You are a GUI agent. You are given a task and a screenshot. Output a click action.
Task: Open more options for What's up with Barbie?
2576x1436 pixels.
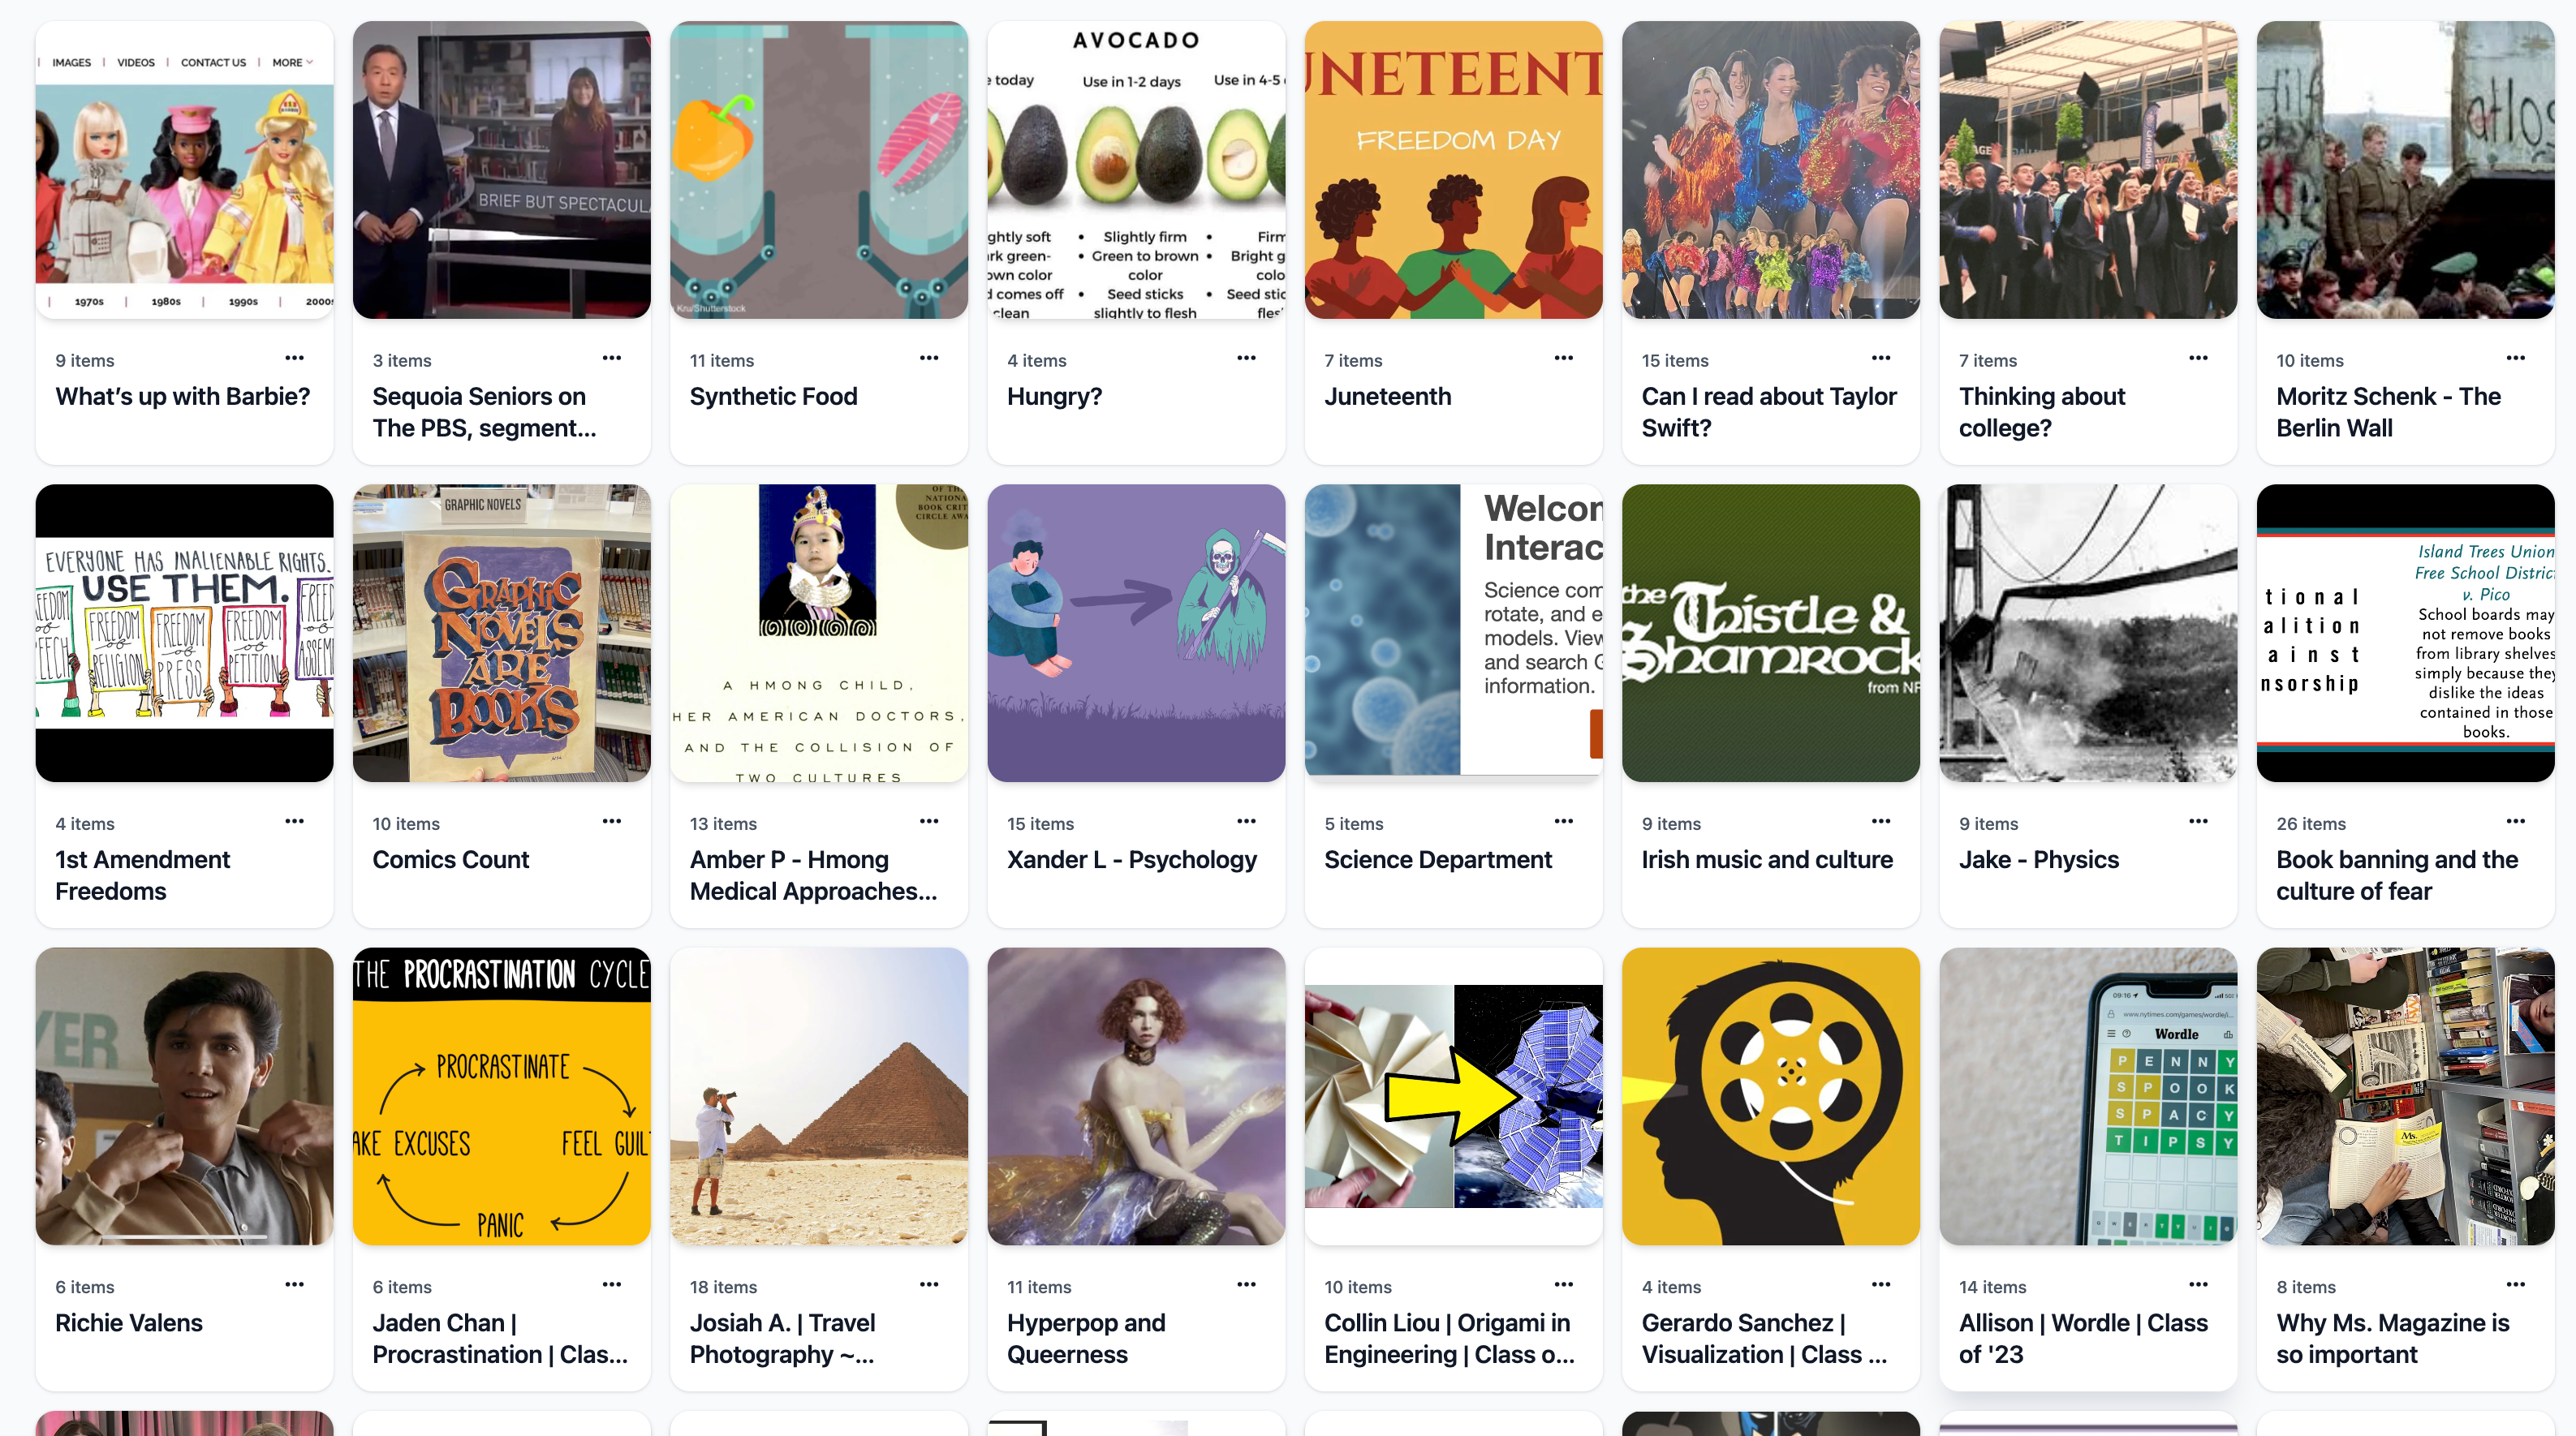coord(294,358)
